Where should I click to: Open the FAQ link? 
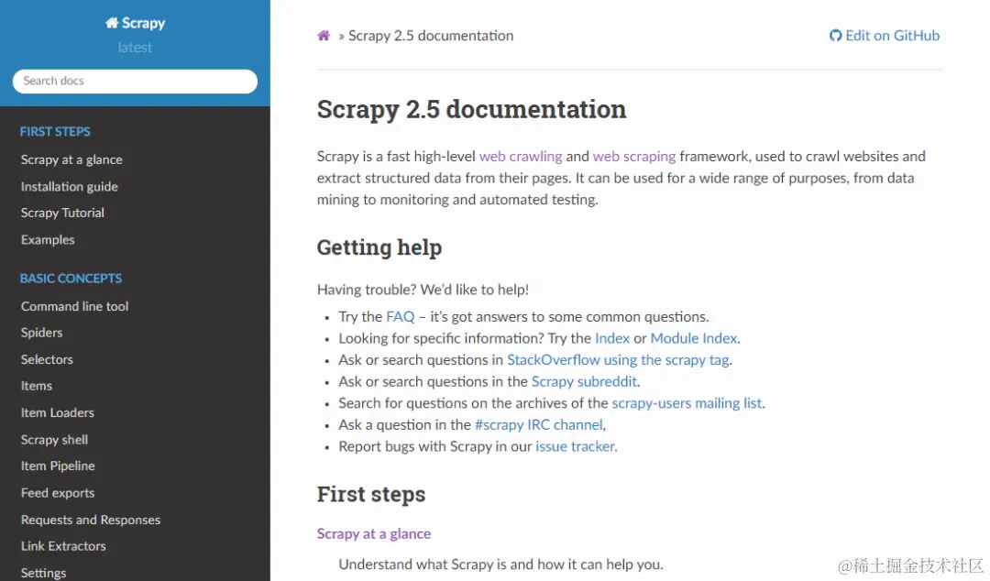tap(401, 316)
